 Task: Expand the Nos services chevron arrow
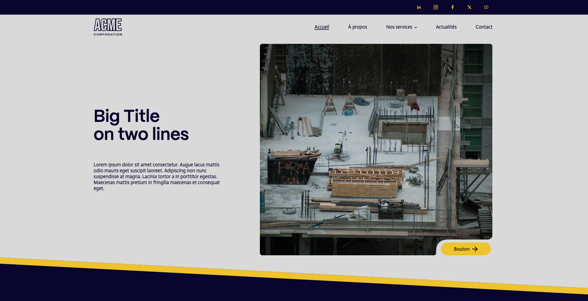416,27
